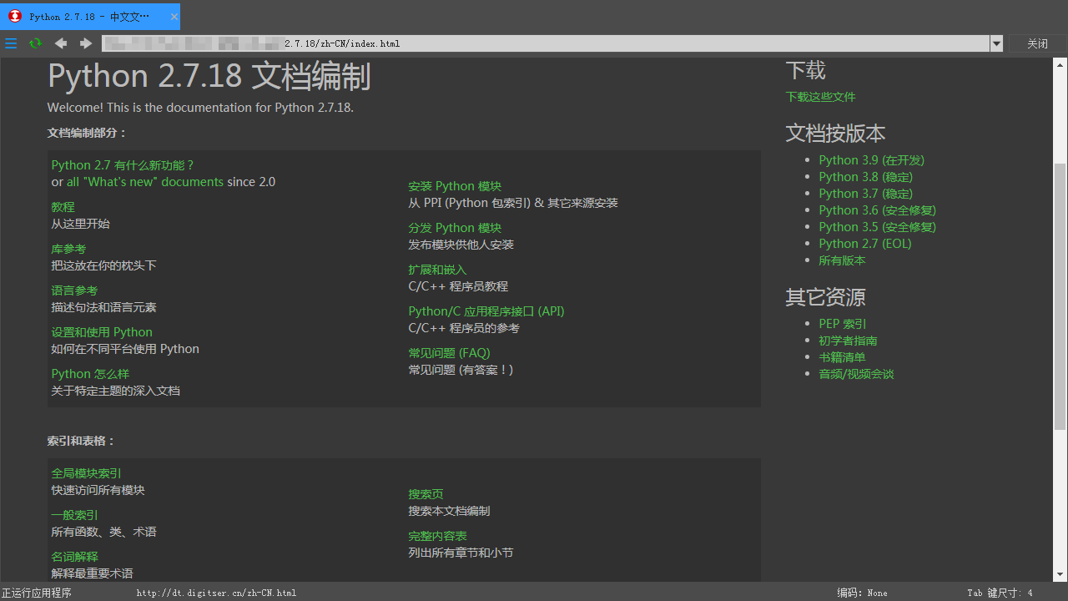This screenshot has width=1068, height=601.
Task: Open the "下载这些文件" download link
Action: pos(820,96)
